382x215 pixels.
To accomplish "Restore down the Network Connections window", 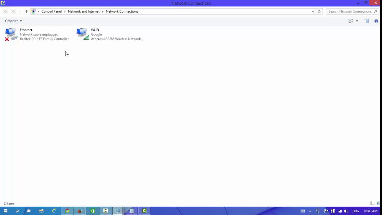I will click(365, 3).
